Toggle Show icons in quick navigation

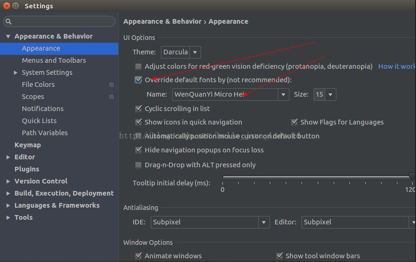(x=138, y=122)
